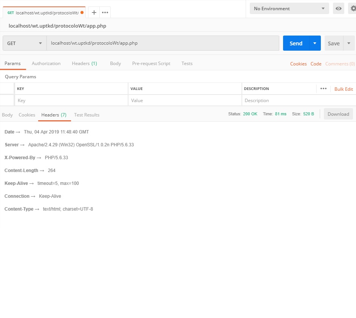Open Postman settings via the gear icon
This screenshot has height=318, width=356.
click(352, 8)
